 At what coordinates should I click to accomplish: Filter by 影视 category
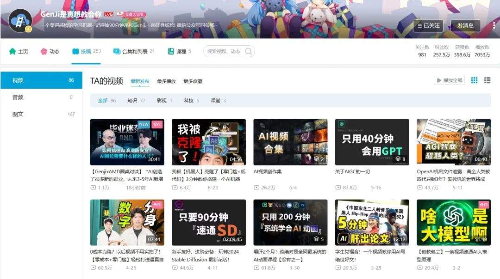click(164, 101)
